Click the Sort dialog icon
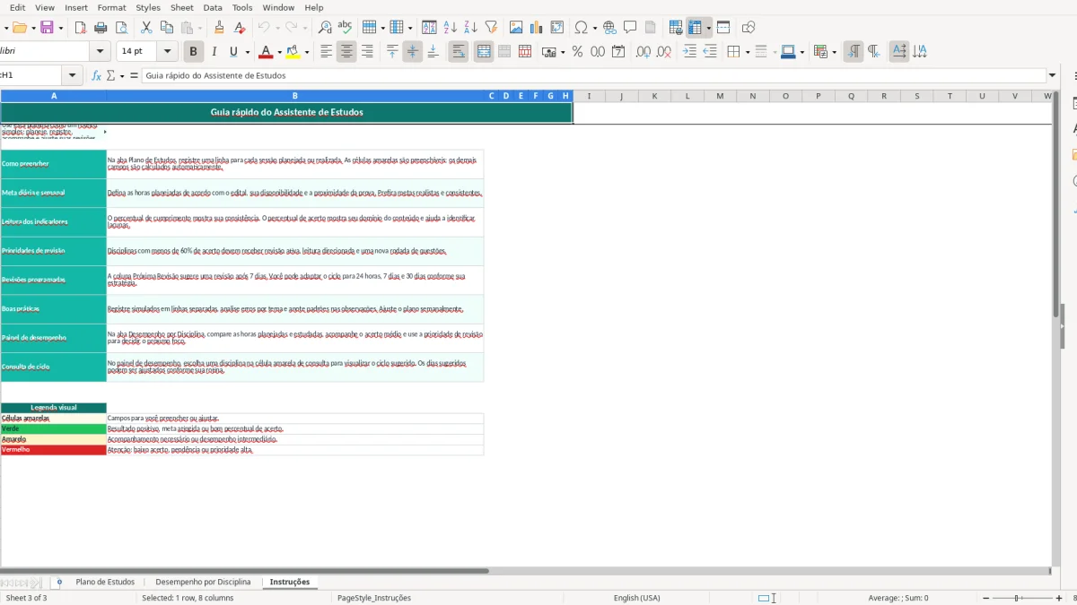The width and height of the screenshot is (1077, 605). (429, 28)
